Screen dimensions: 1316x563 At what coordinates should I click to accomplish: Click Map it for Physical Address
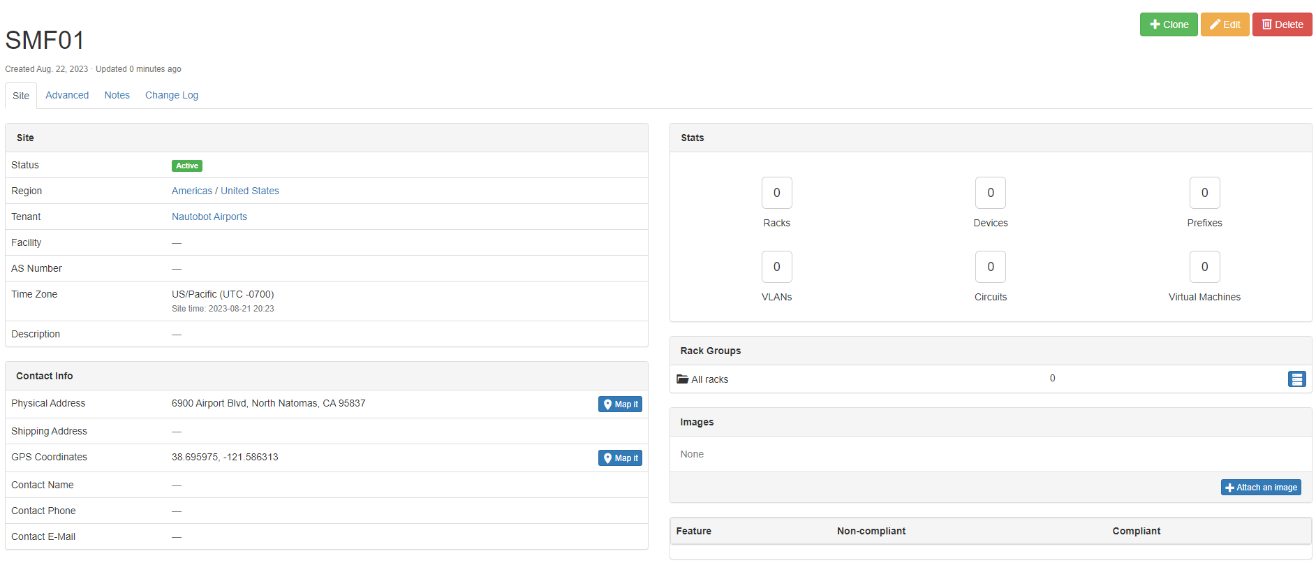tap(620, 404)
